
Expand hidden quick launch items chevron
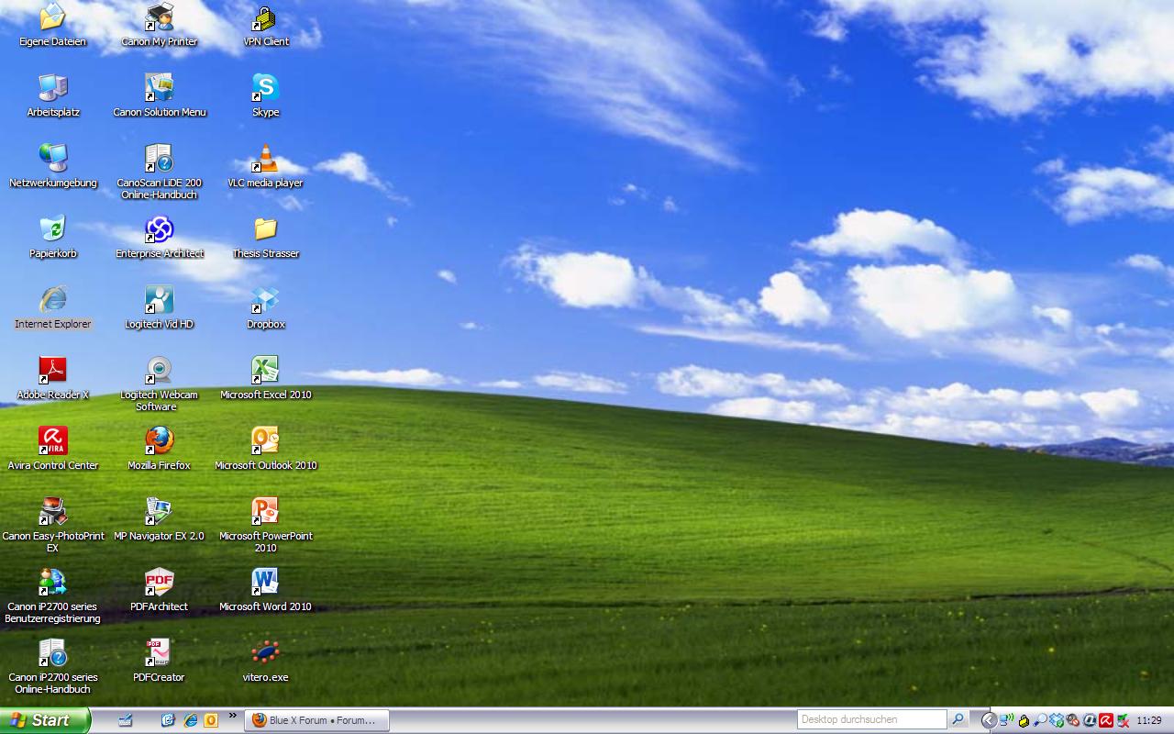tap(232, 717)
